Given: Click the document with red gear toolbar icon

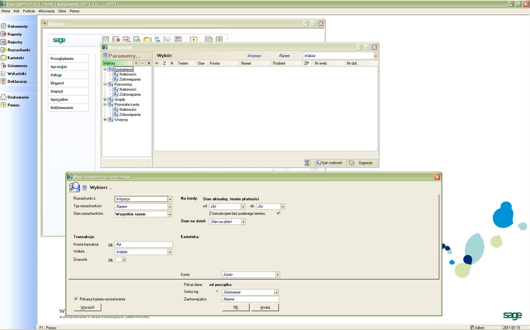Looking at the screenshot, I should (116, 39).
